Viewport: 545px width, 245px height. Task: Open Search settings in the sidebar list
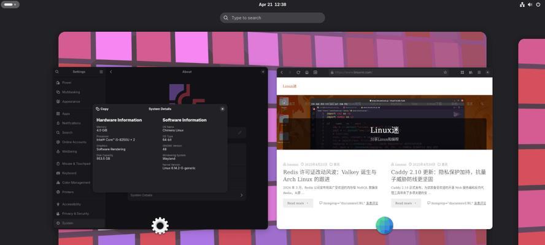(x=79, y=132)
